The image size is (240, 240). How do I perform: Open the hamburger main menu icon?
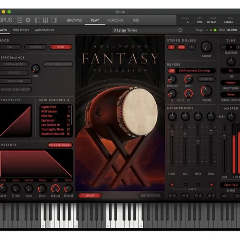pyautogui.click(x=20, y=20)
